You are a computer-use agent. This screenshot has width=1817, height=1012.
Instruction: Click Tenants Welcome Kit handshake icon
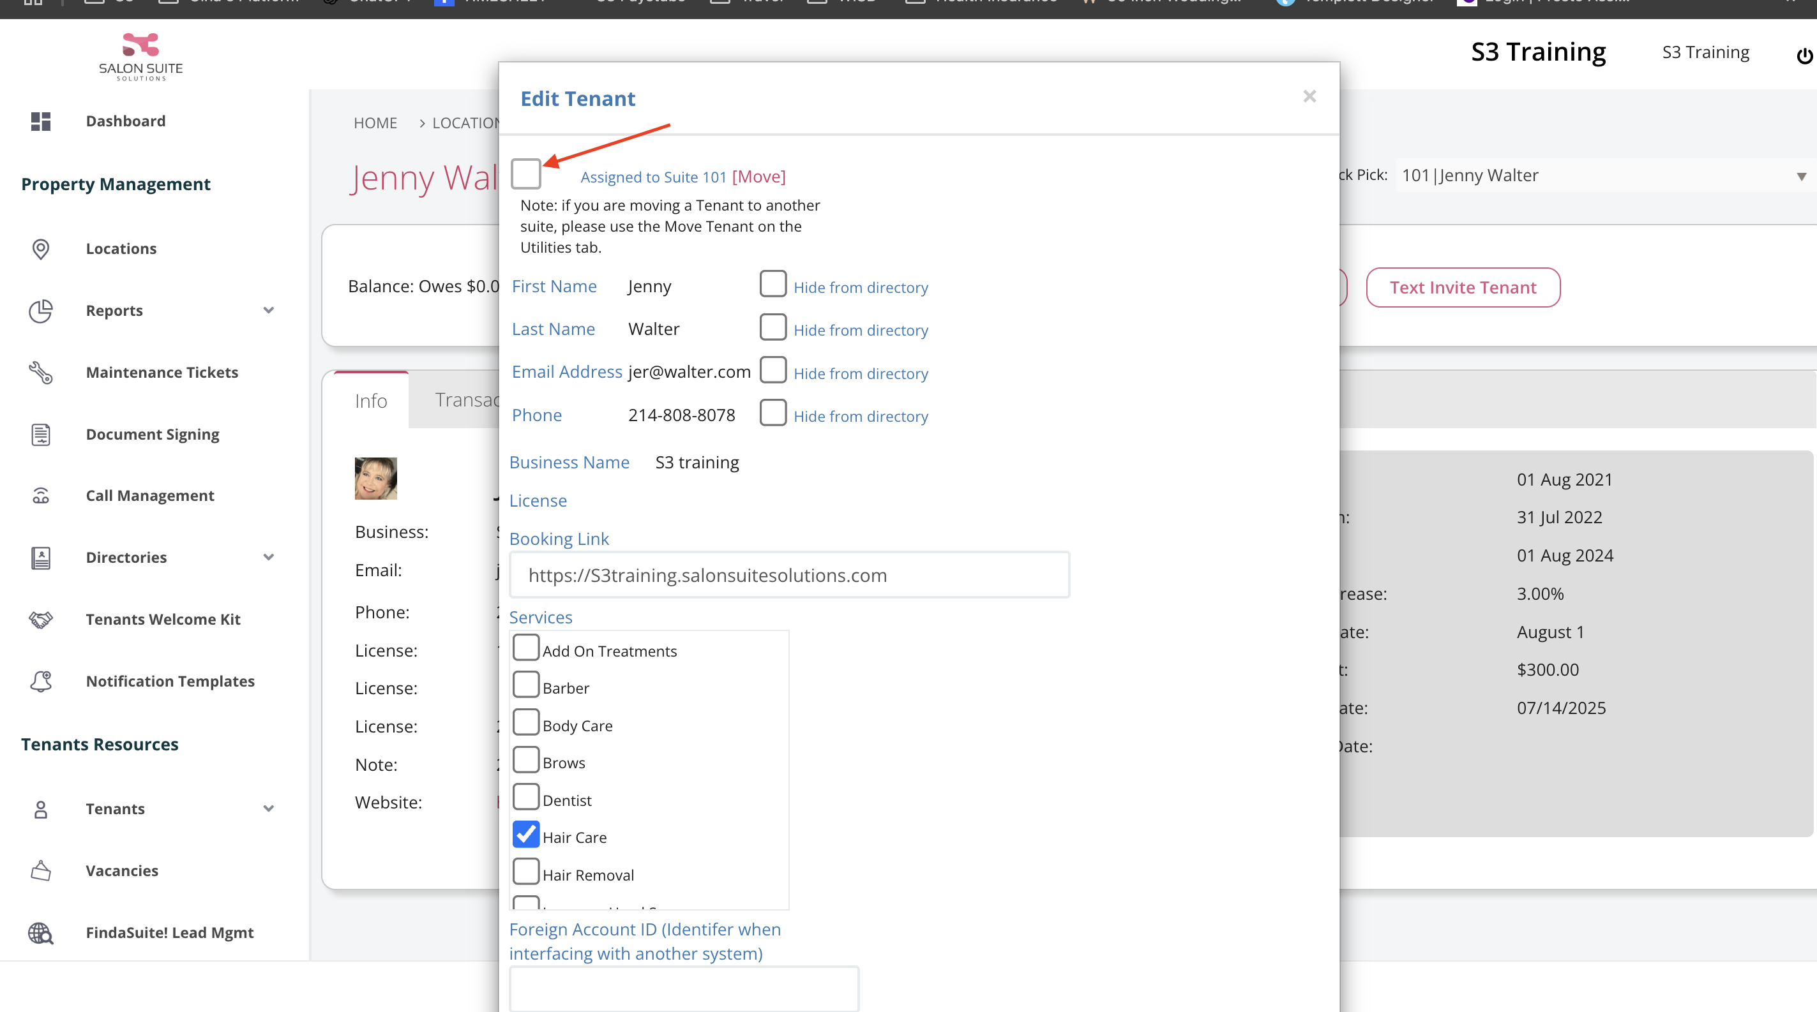click(41, 620)
